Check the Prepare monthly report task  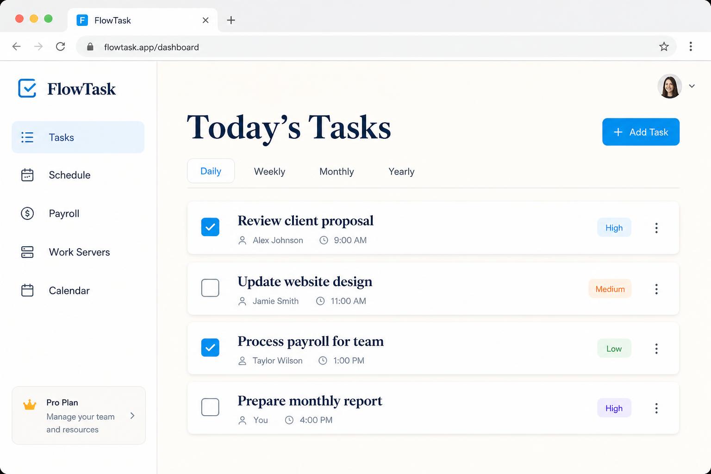210,407
